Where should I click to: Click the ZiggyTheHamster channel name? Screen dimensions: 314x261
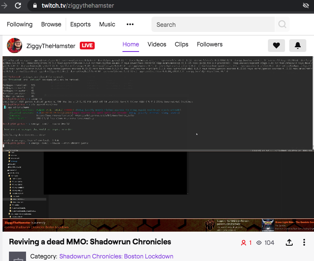pos(51,46)
